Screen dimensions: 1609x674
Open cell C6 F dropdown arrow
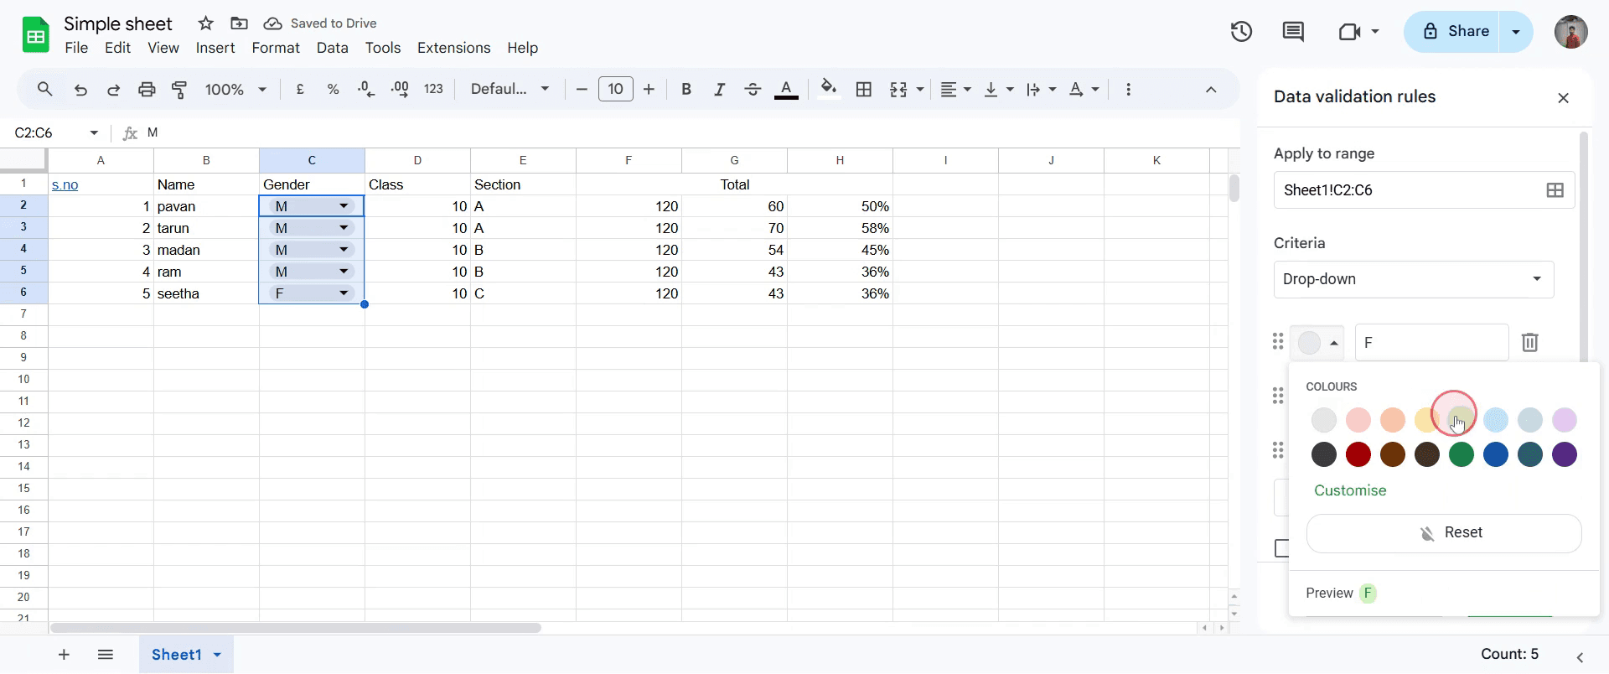point(344,293)
